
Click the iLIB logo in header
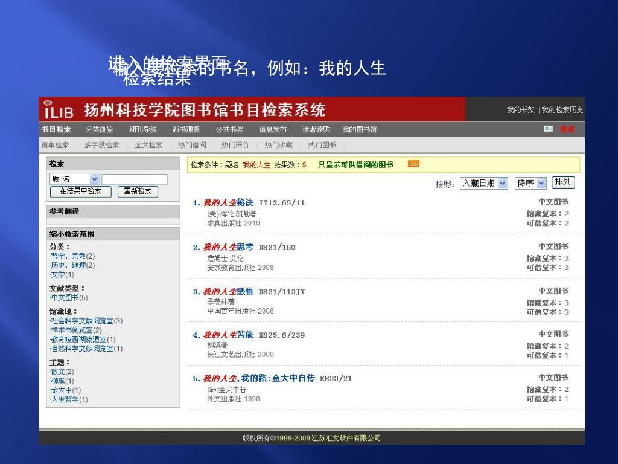tap(59, 110)
